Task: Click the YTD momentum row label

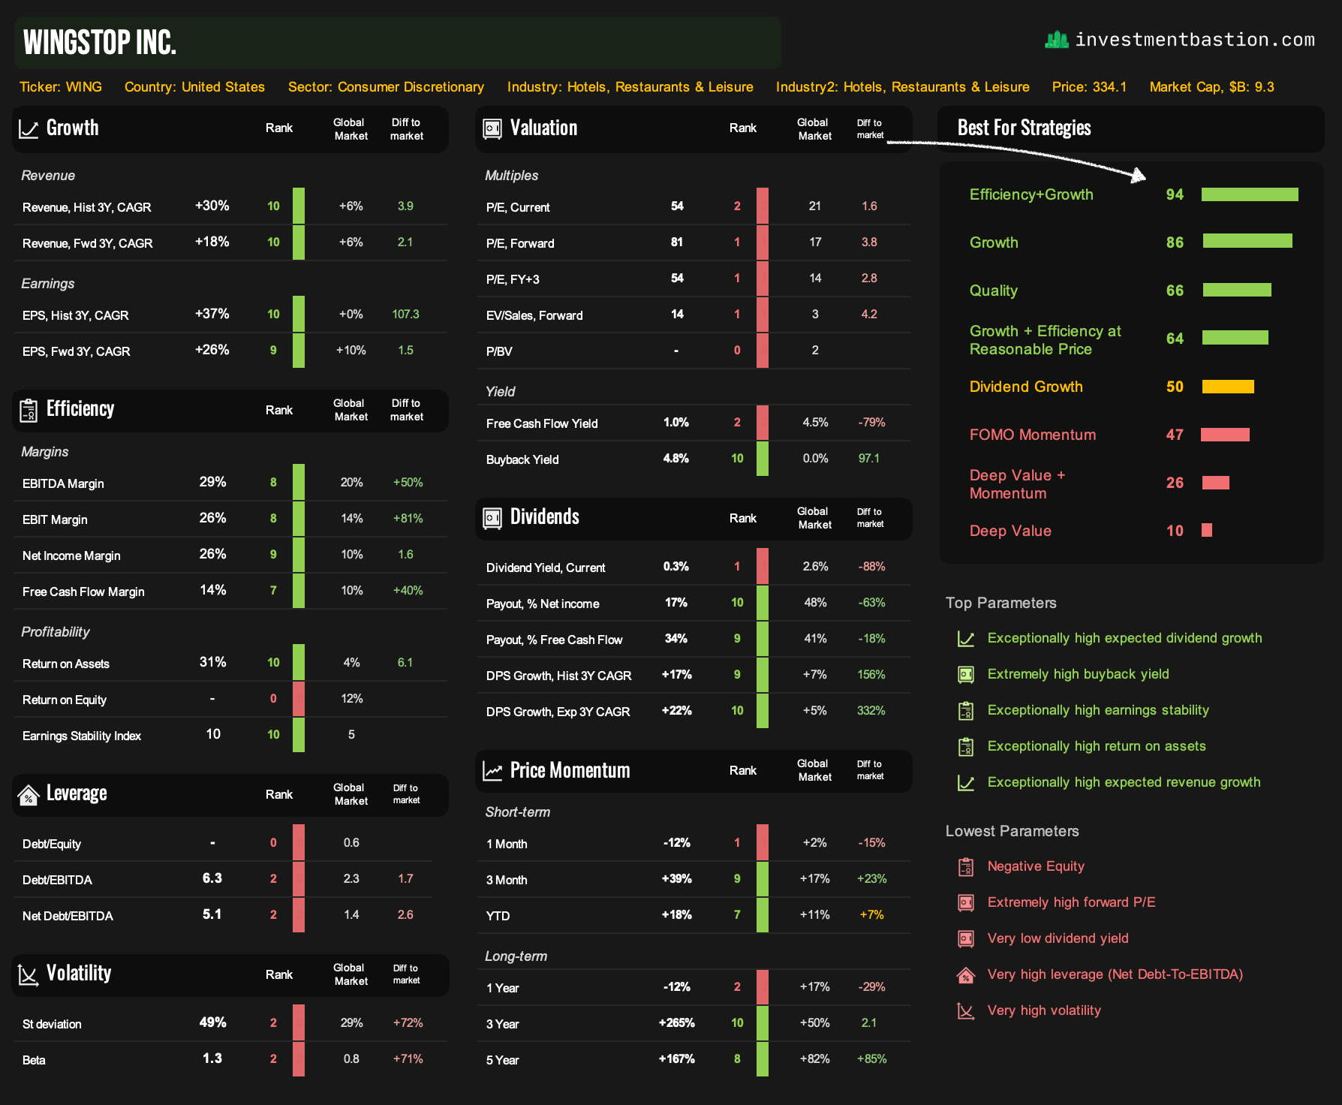Action: [498, 916]
